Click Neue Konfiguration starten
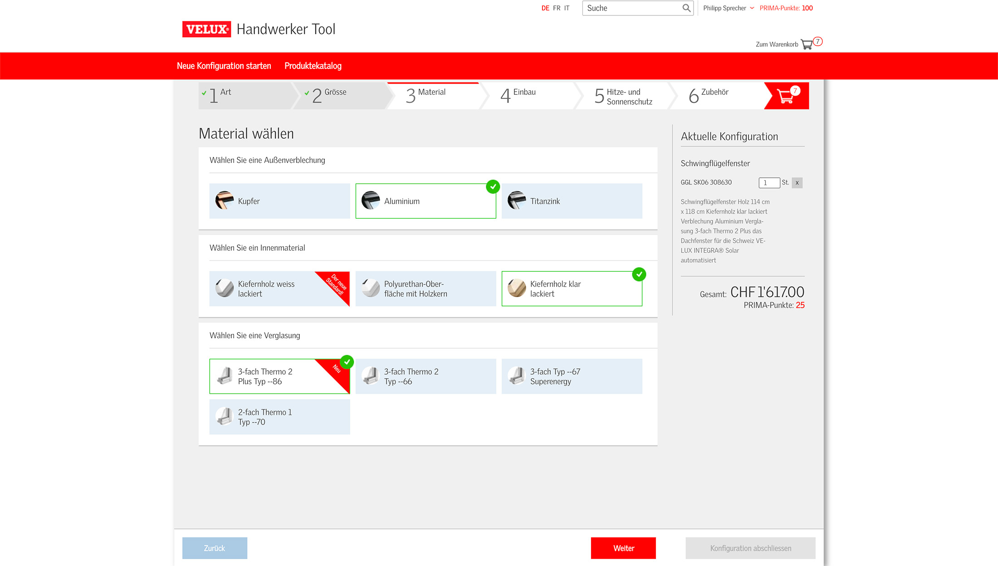Viewport: 998px width, 566px height. point(224,66)
